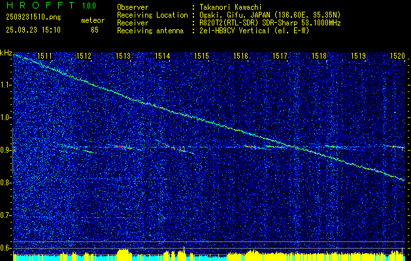
Task: Click the 1.1 kHz axis label
Action: 6,85
